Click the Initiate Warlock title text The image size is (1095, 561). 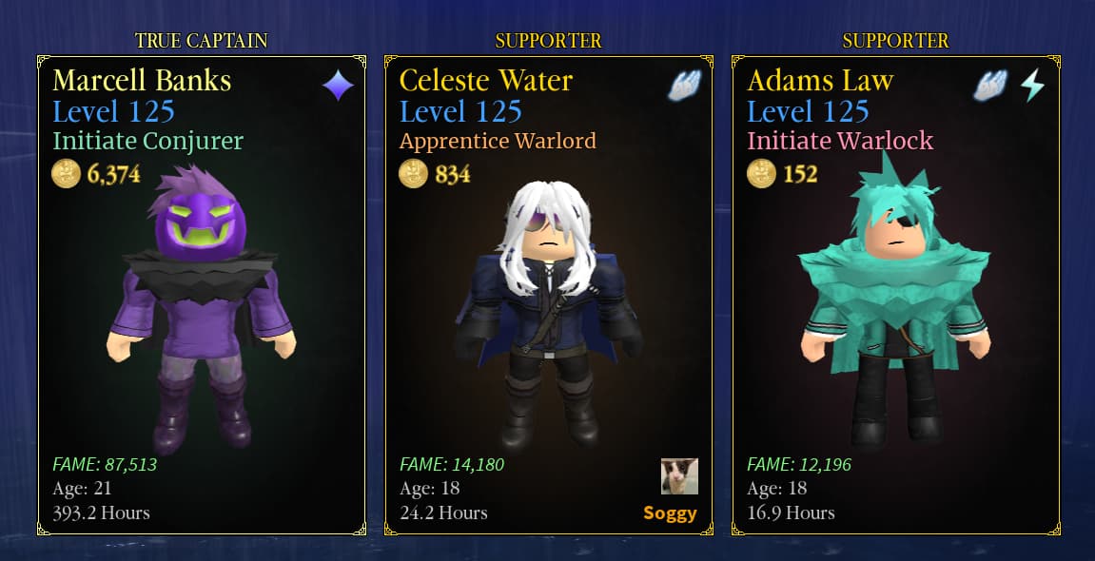840,141
